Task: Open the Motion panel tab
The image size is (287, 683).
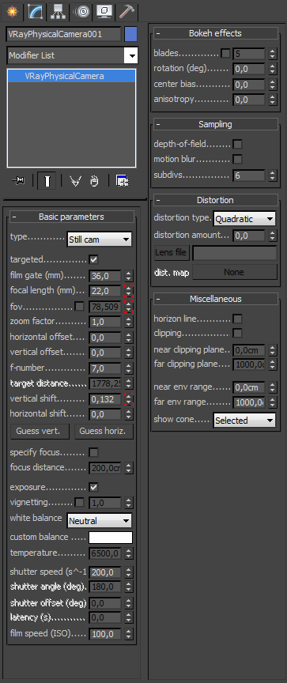Action: (81, 12)
